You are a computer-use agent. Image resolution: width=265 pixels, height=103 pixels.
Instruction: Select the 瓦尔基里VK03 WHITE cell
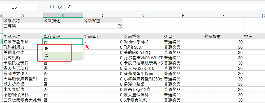point(143,58)
